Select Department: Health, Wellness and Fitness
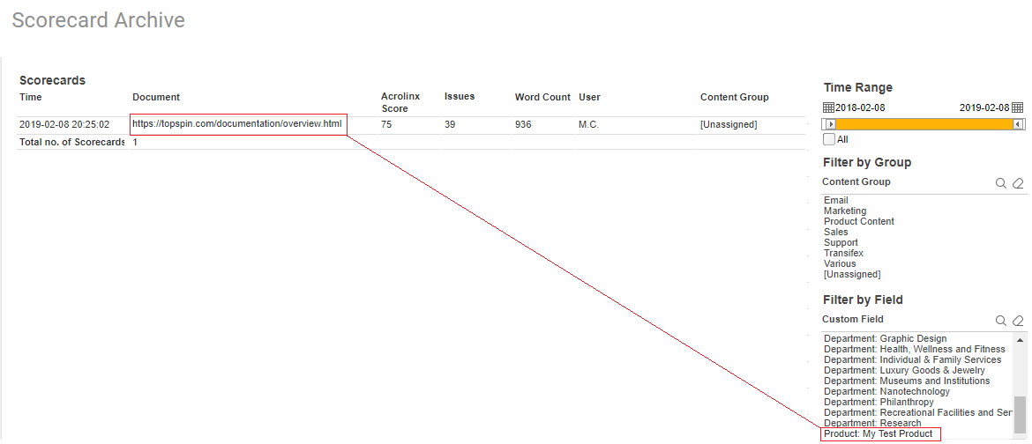 click(915, 349)
